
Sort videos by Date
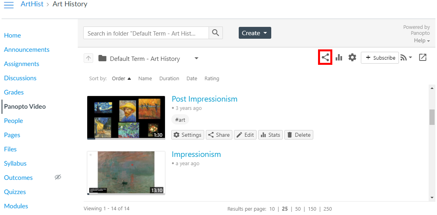[192, 79]
